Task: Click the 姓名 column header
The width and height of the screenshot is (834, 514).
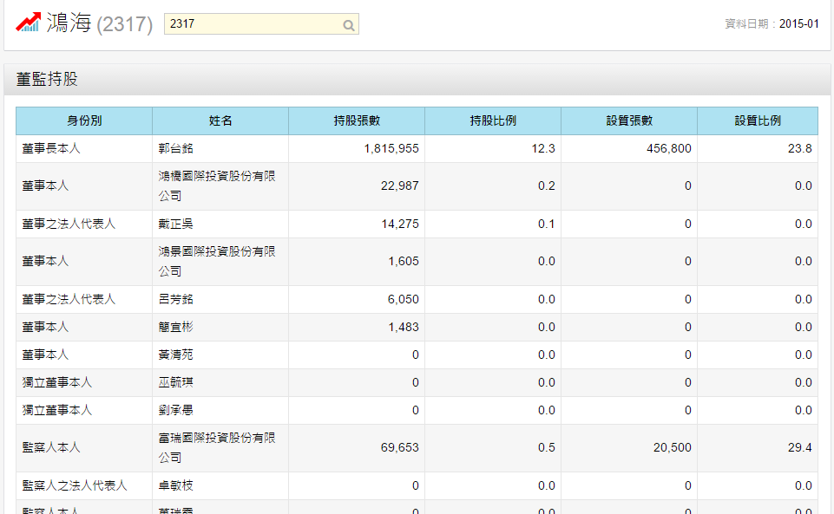Action: click(220, 120)
